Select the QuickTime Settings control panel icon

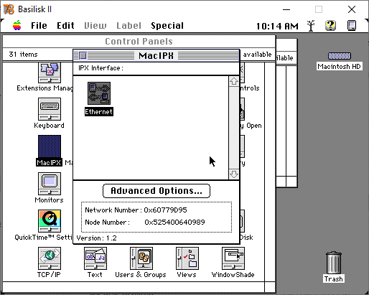[50, 221]
